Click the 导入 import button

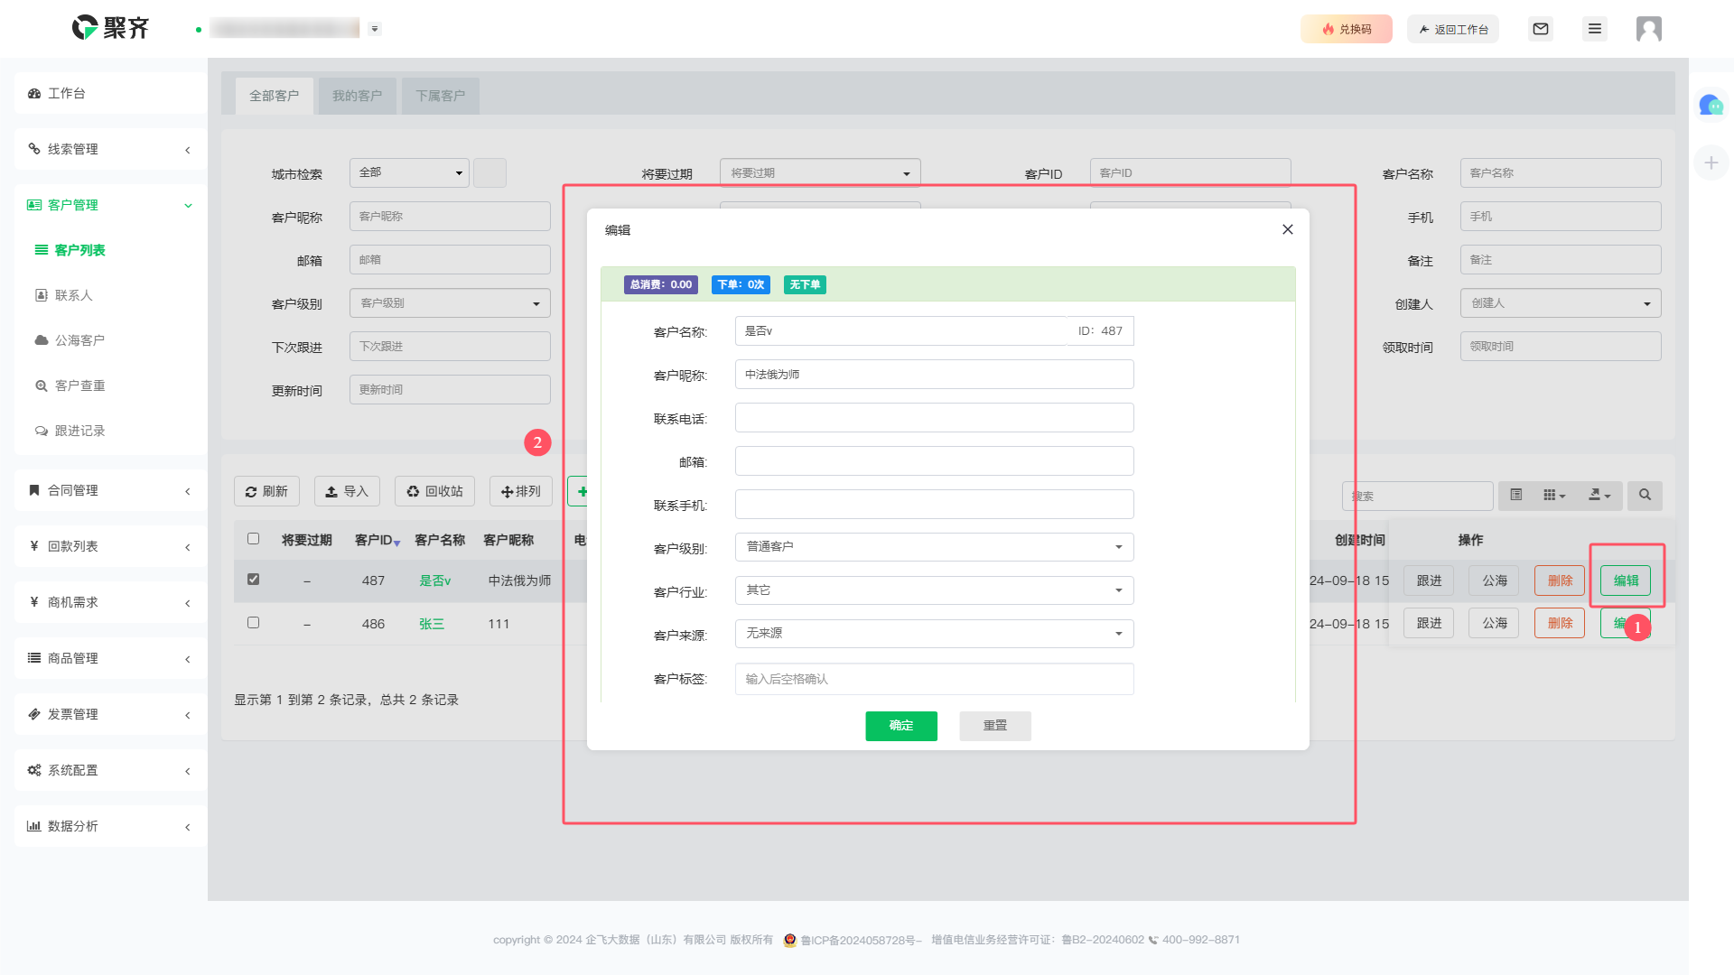coord(347,491)
